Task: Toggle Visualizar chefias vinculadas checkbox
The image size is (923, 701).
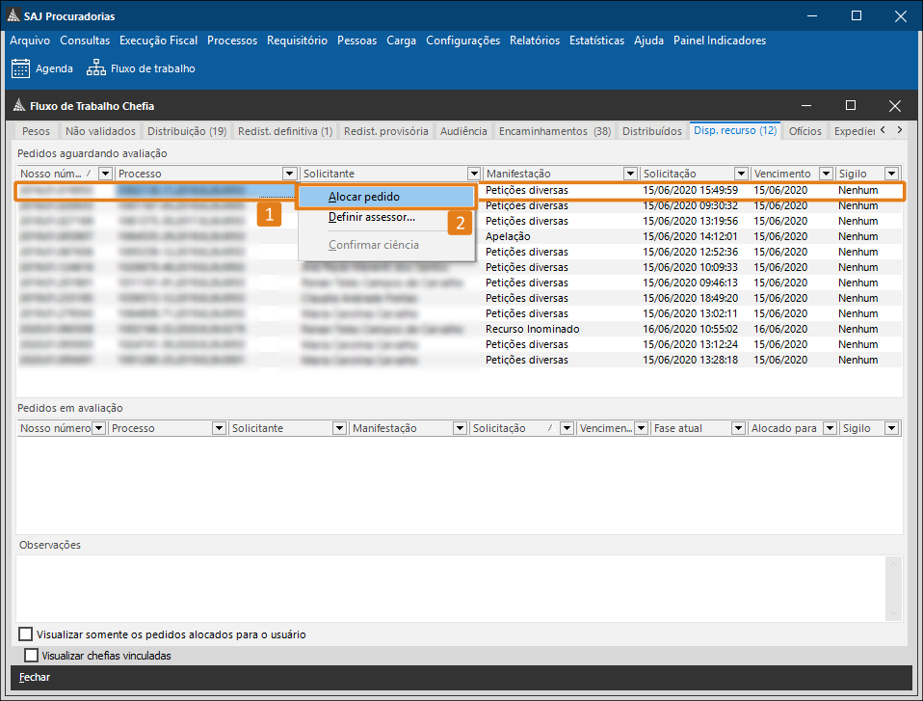Action: (x=32, y=656)
